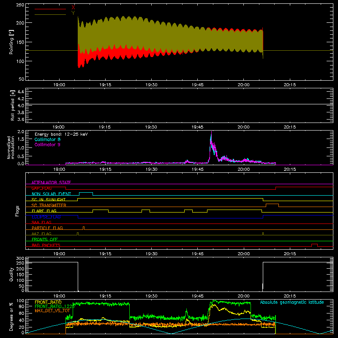Click the orange 'MAX_DET_VS_TOT' legend entry
The width and height of the screenshot is (338, 338).
[52, 311]
